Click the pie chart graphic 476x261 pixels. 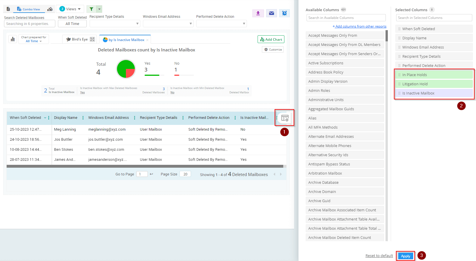coord(126,69)
